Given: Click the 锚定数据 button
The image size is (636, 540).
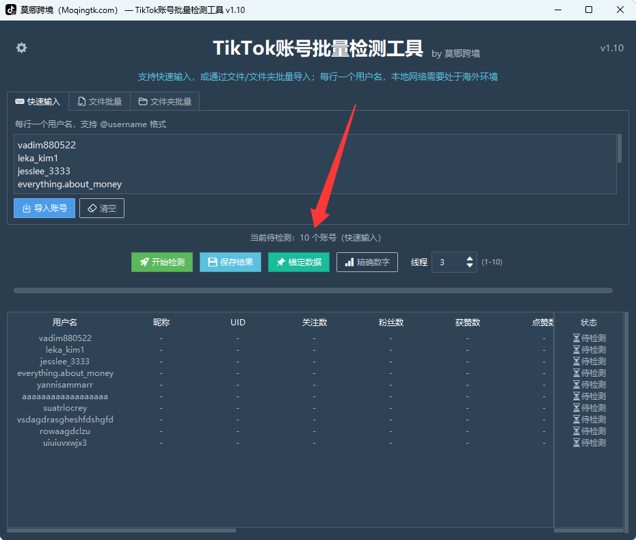Looking at the screenshot, I should pos(299,262).
